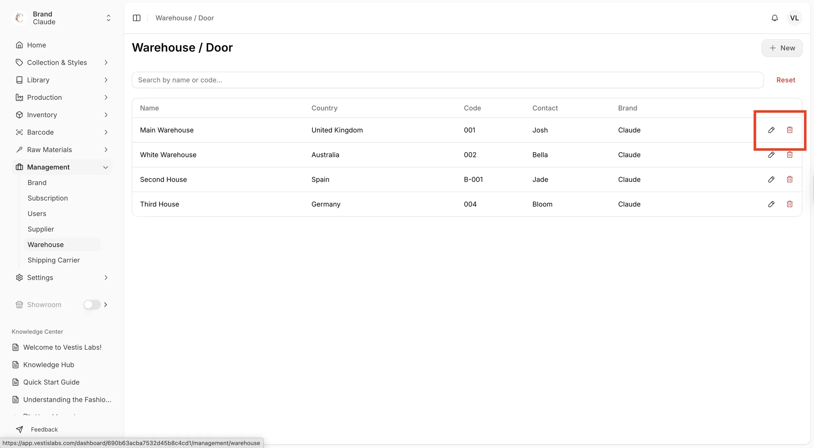Toggle the Showroom switch
This screenshot has height=448, width=814.
92,305
